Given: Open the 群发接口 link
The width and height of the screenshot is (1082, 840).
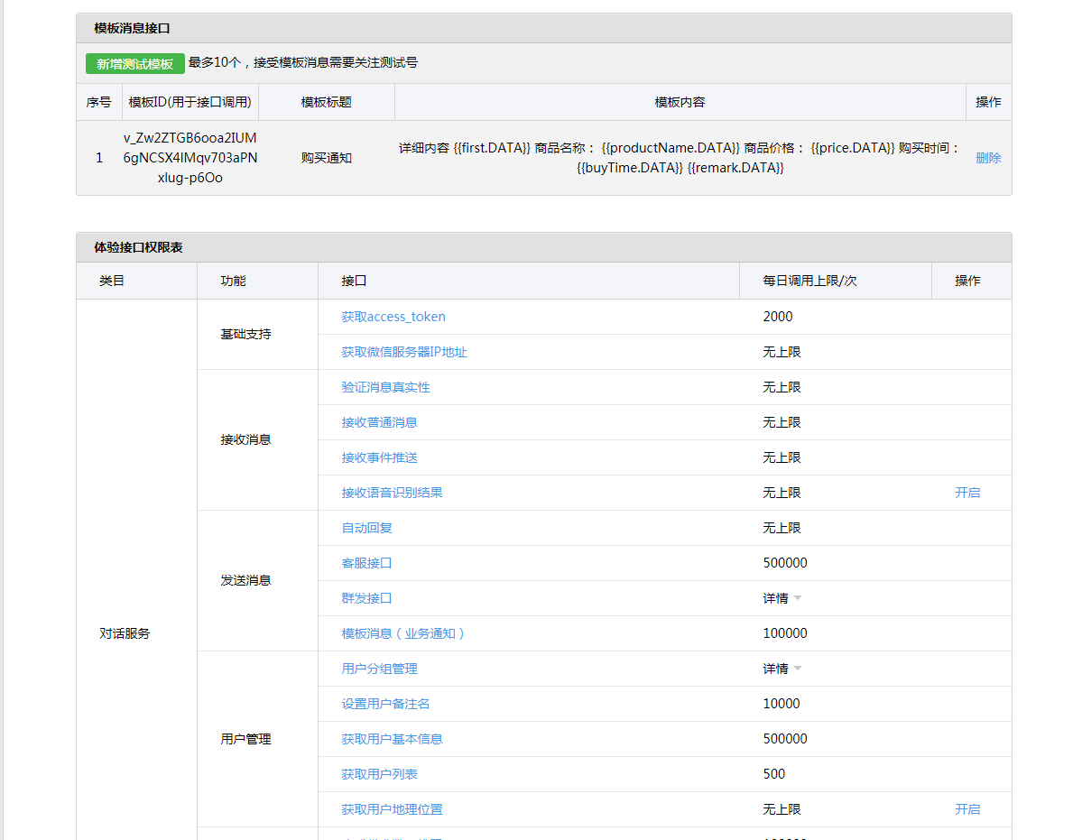Looking at the screenshot, I should (x=366, y=598).
